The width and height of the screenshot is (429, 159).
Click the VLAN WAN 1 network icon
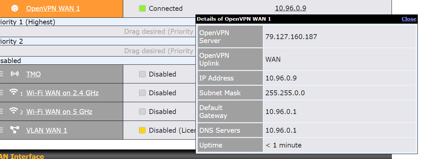coord(14,130)
